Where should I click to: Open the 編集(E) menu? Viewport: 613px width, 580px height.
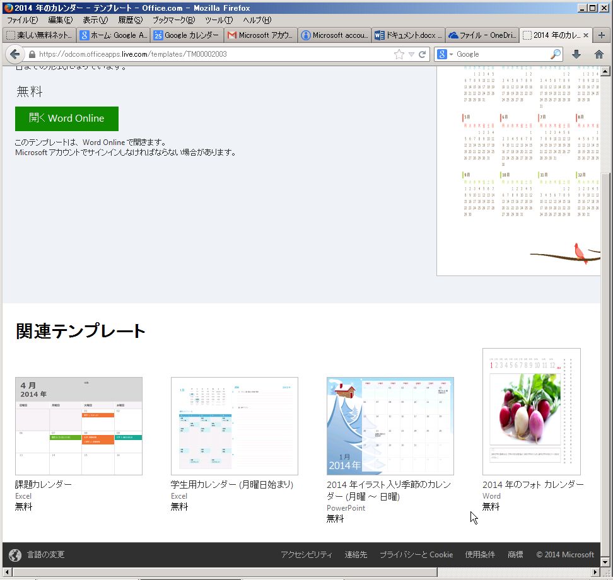[x=60, y=20]
